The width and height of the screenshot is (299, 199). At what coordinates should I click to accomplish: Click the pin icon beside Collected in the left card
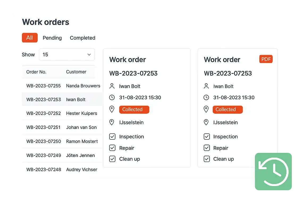[x=112, y=109]
